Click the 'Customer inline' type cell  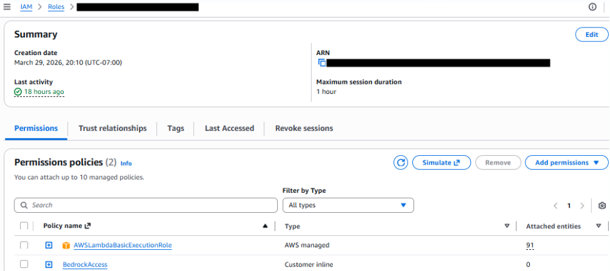coord(309,265)
